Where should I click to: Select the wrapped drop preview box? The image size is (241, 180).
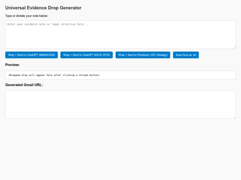[120, 75]
